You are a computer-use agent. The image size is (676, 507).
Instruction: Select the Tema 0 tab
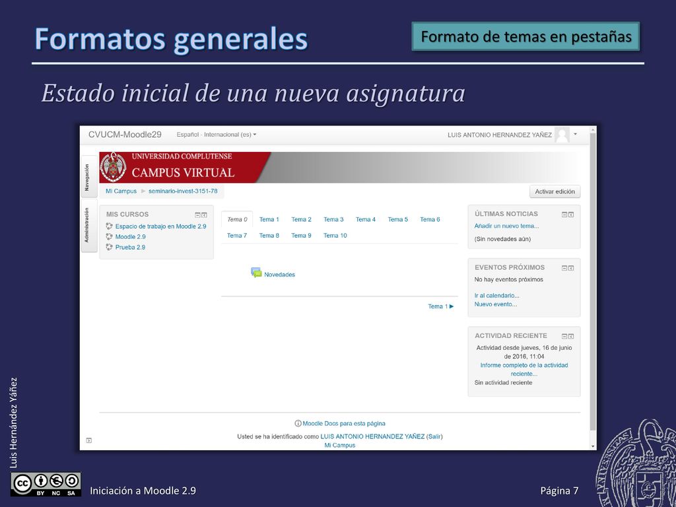[237, 219]
